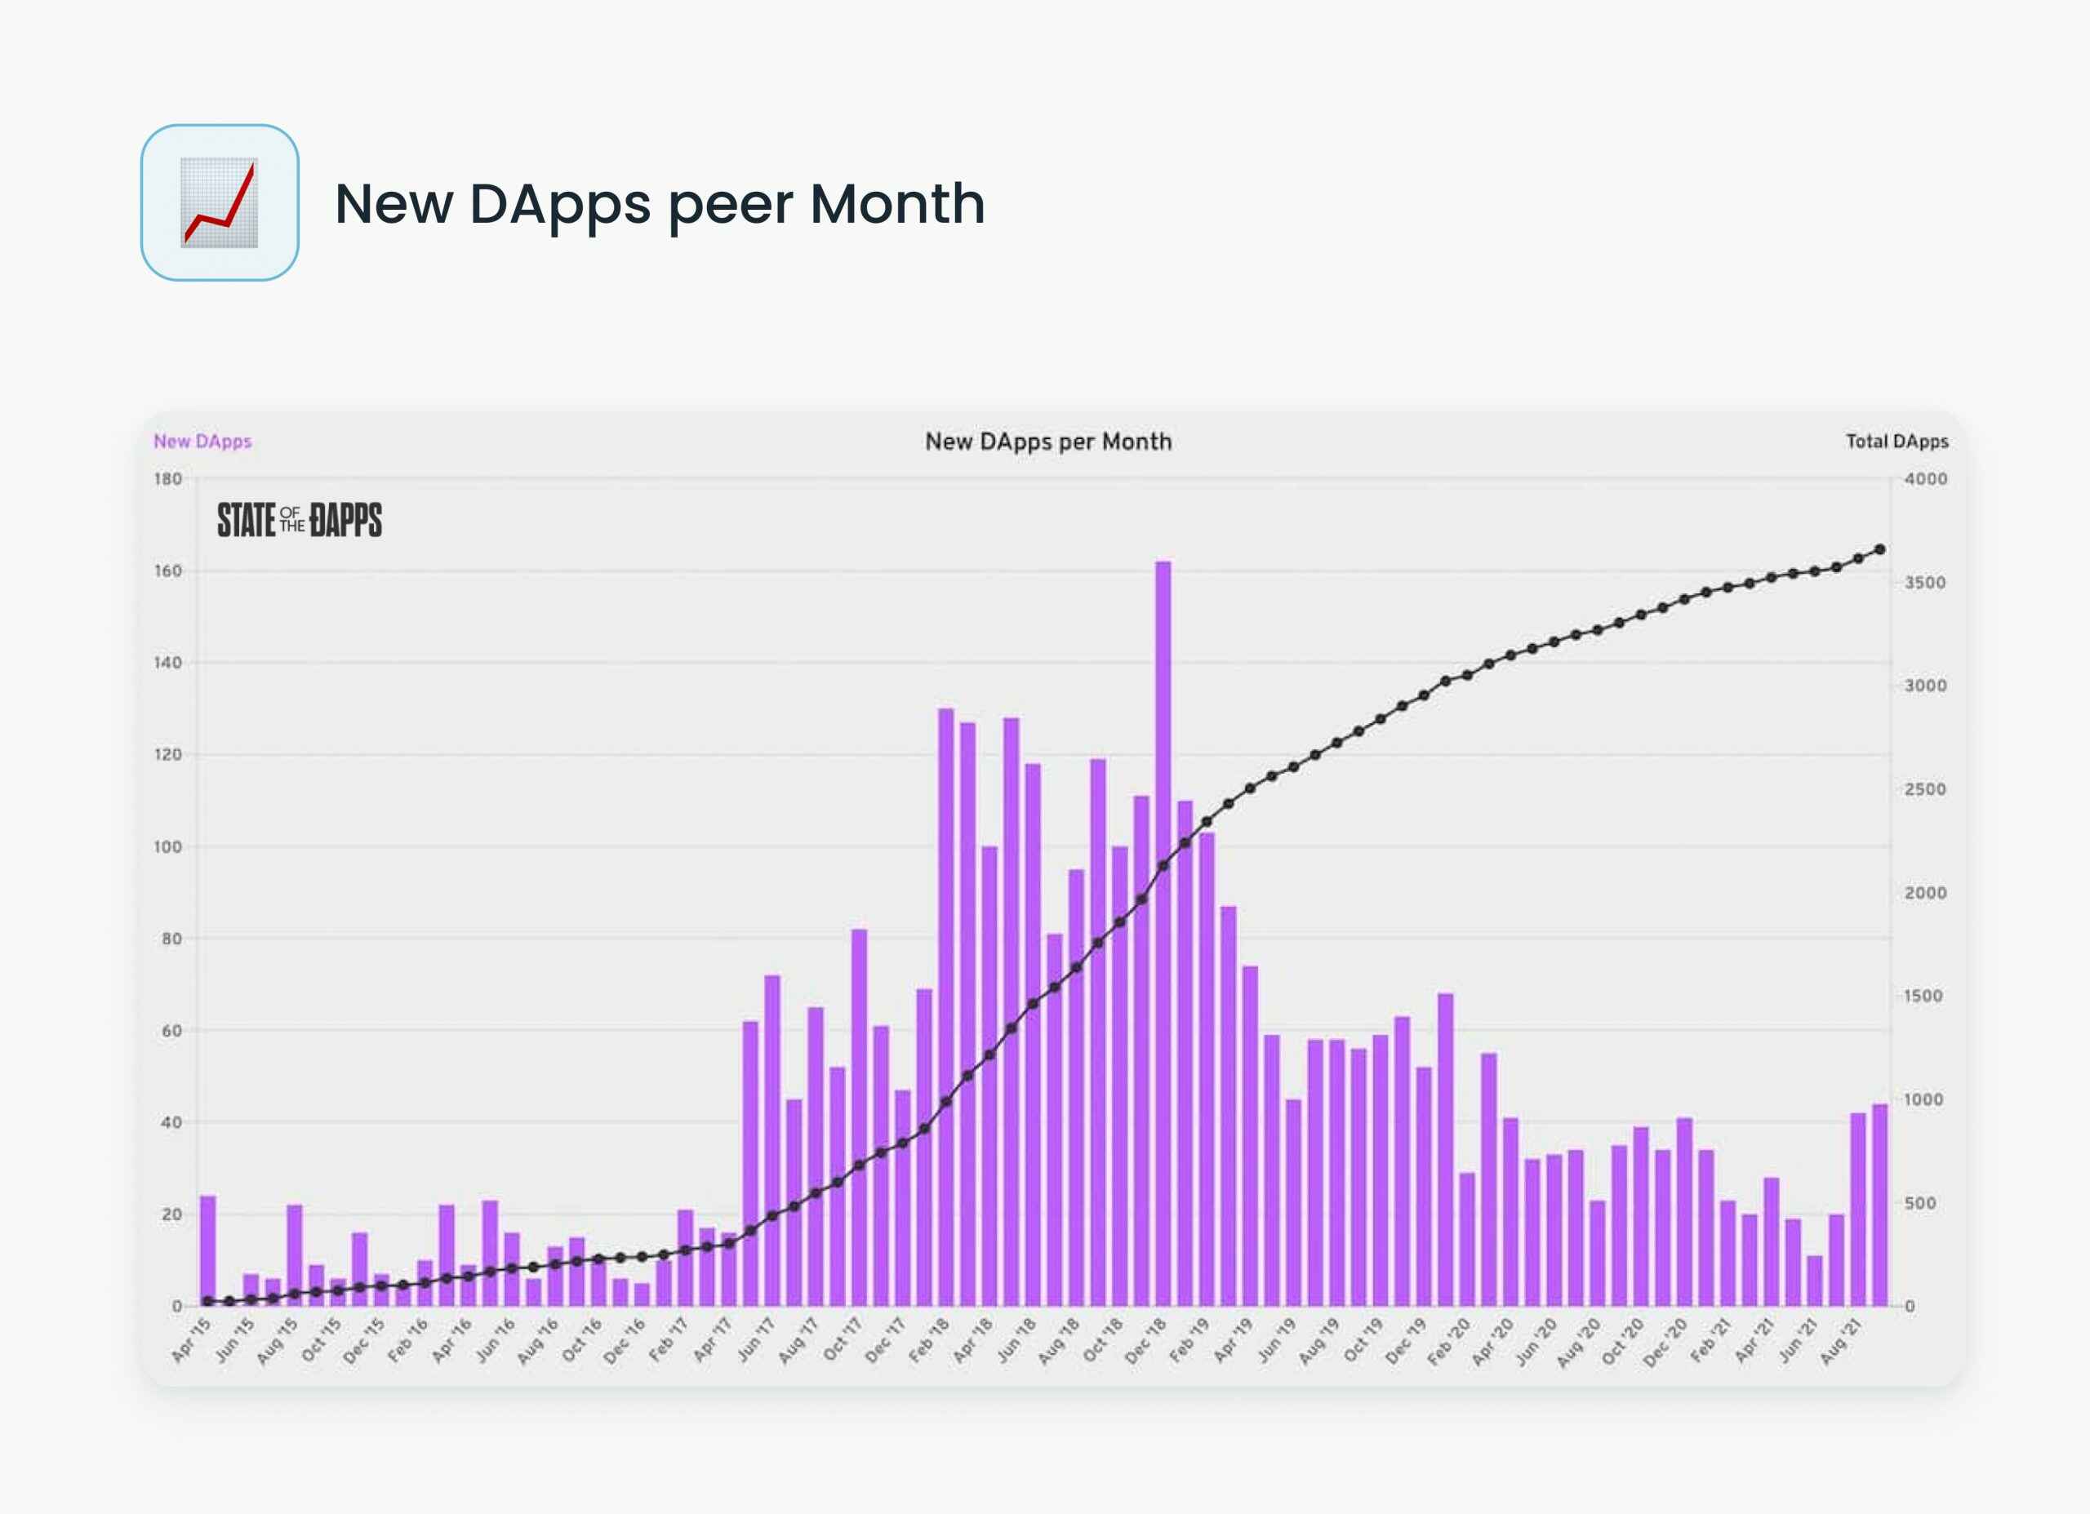This screenshot has height=1514, width=2090.
Task: Click the Feb '19 x-axis label
Action: tap(1190, 1340)
